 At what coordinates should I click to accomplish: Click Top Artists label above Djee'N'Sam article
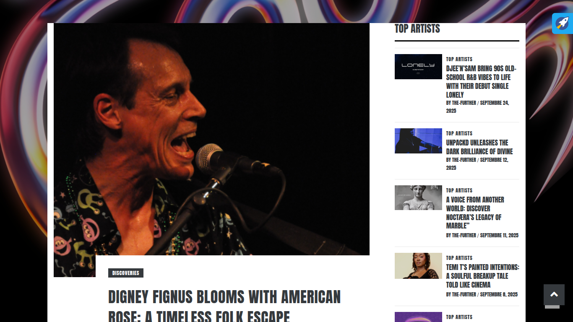point(459,59)
